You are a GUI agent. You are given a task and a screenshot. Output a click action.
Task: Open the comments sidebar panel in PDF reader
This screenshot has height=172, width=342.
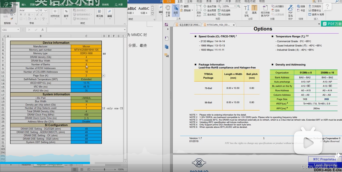click(167, 55)
